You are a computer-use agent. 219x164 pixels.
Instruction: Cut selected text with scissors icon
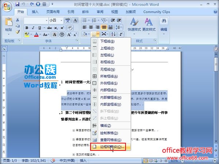pyautogui.click(x=18, y=20)
